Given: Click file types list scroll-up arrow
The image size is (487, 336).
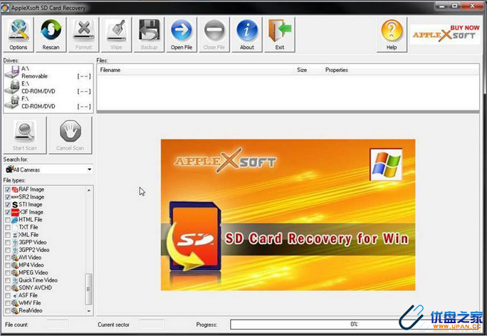Looking at the screenshot, I should 89,190.
